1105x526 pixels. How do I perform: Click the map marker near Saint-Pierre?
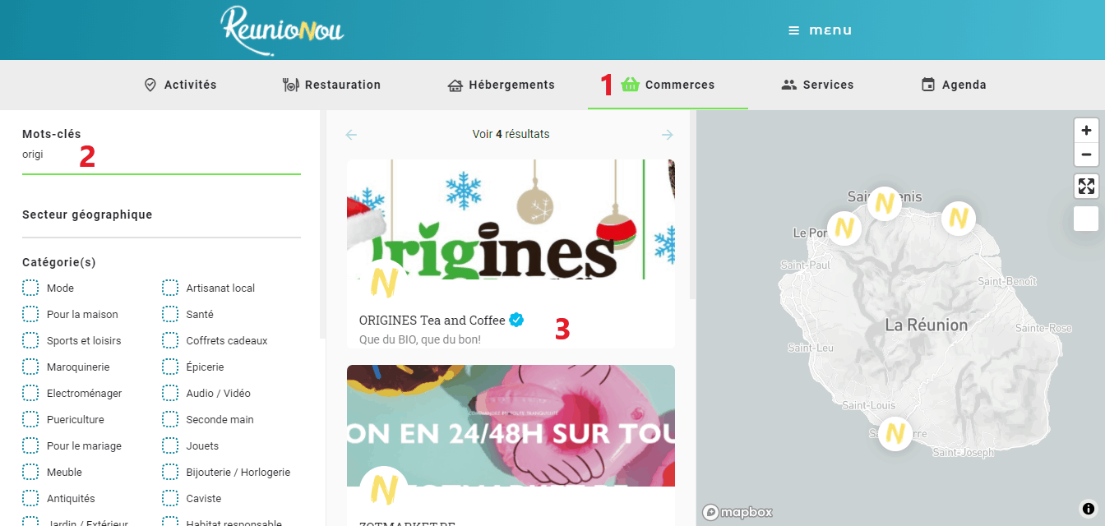[895, 432]
